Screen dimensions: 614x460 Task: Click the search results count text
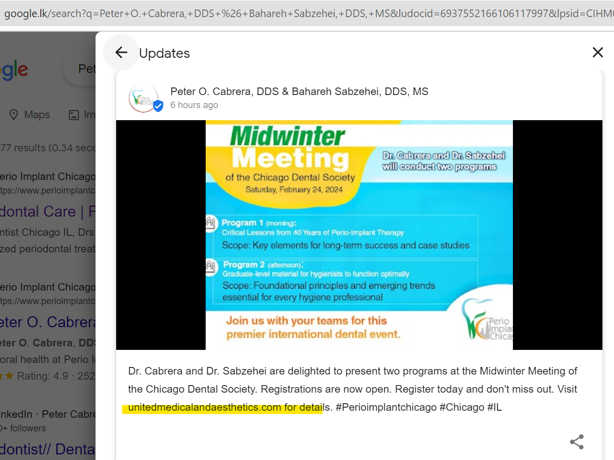[x=48, y=148]
